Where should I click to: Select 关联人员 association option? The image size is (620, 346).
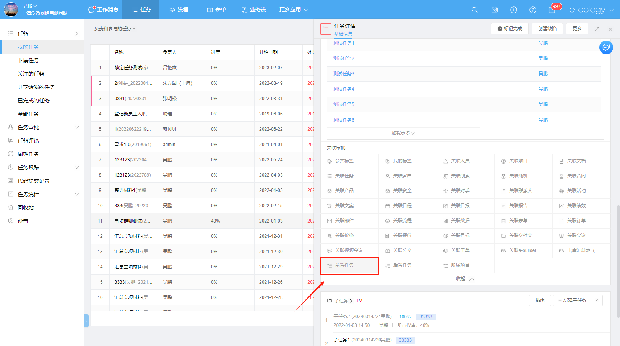(x=465, y=161)
